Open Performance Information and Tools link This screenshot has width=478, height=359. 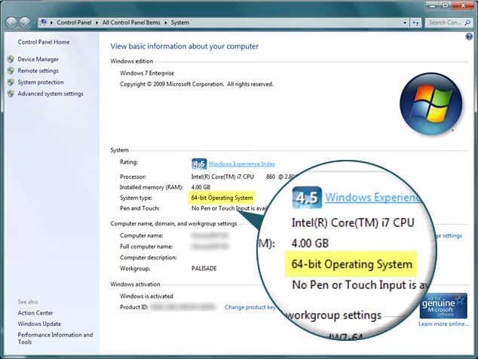coord(55,338)
